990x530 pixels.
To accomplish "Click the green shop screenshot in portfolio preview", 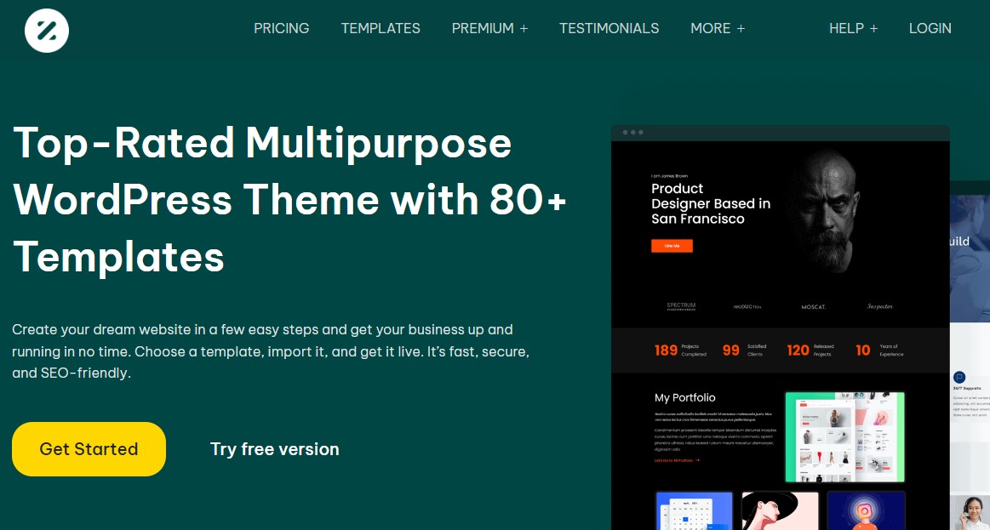I will point(844,436).
